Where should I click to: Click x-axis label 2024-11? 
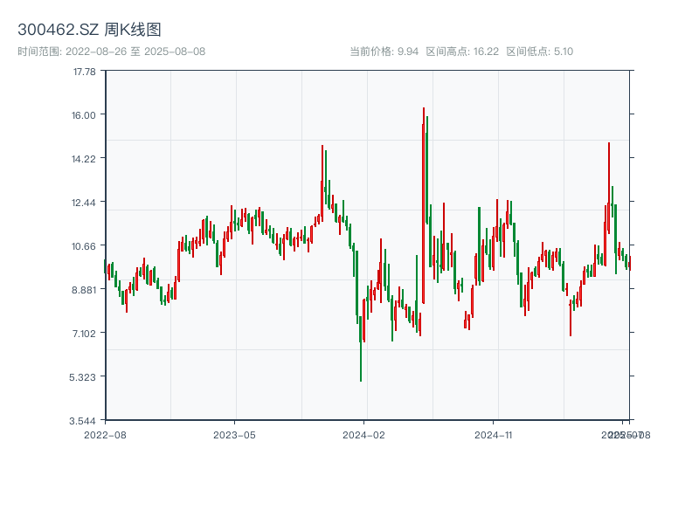pos(494,435)
